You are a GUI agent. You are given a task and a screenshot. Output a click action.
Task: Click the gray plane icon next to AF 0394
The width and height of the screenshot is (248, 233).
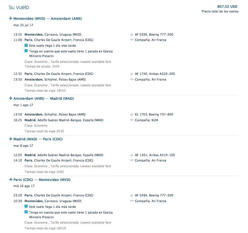click(x=132, y=195)
